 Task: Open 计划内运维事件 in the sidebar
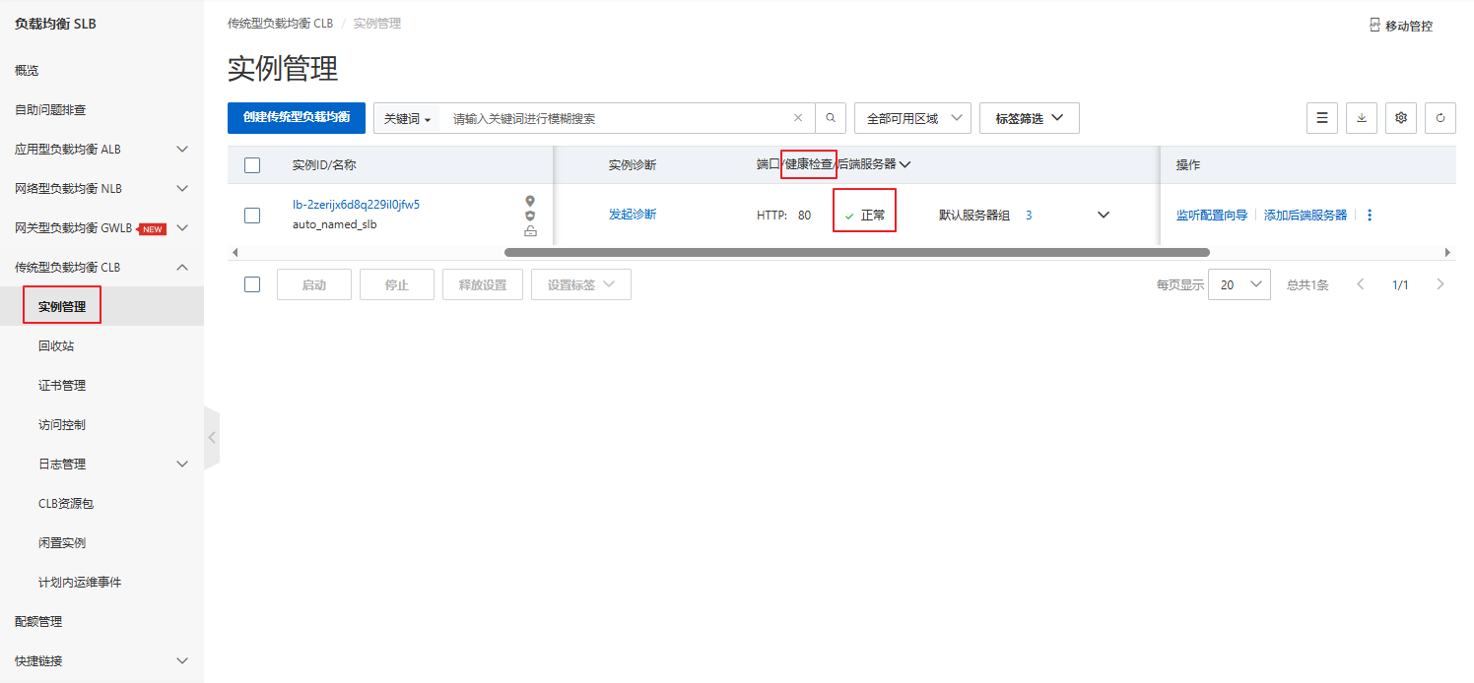80,583
